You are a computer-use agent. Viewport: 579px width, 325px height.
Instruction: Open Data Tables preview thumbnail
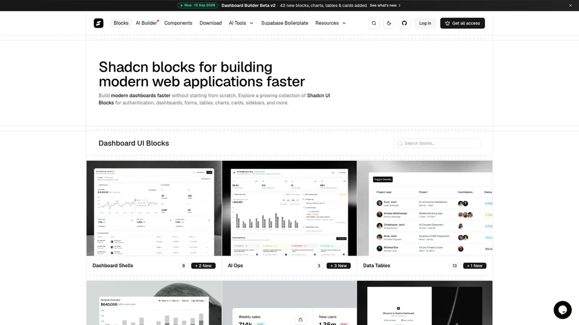click(425, 208)
